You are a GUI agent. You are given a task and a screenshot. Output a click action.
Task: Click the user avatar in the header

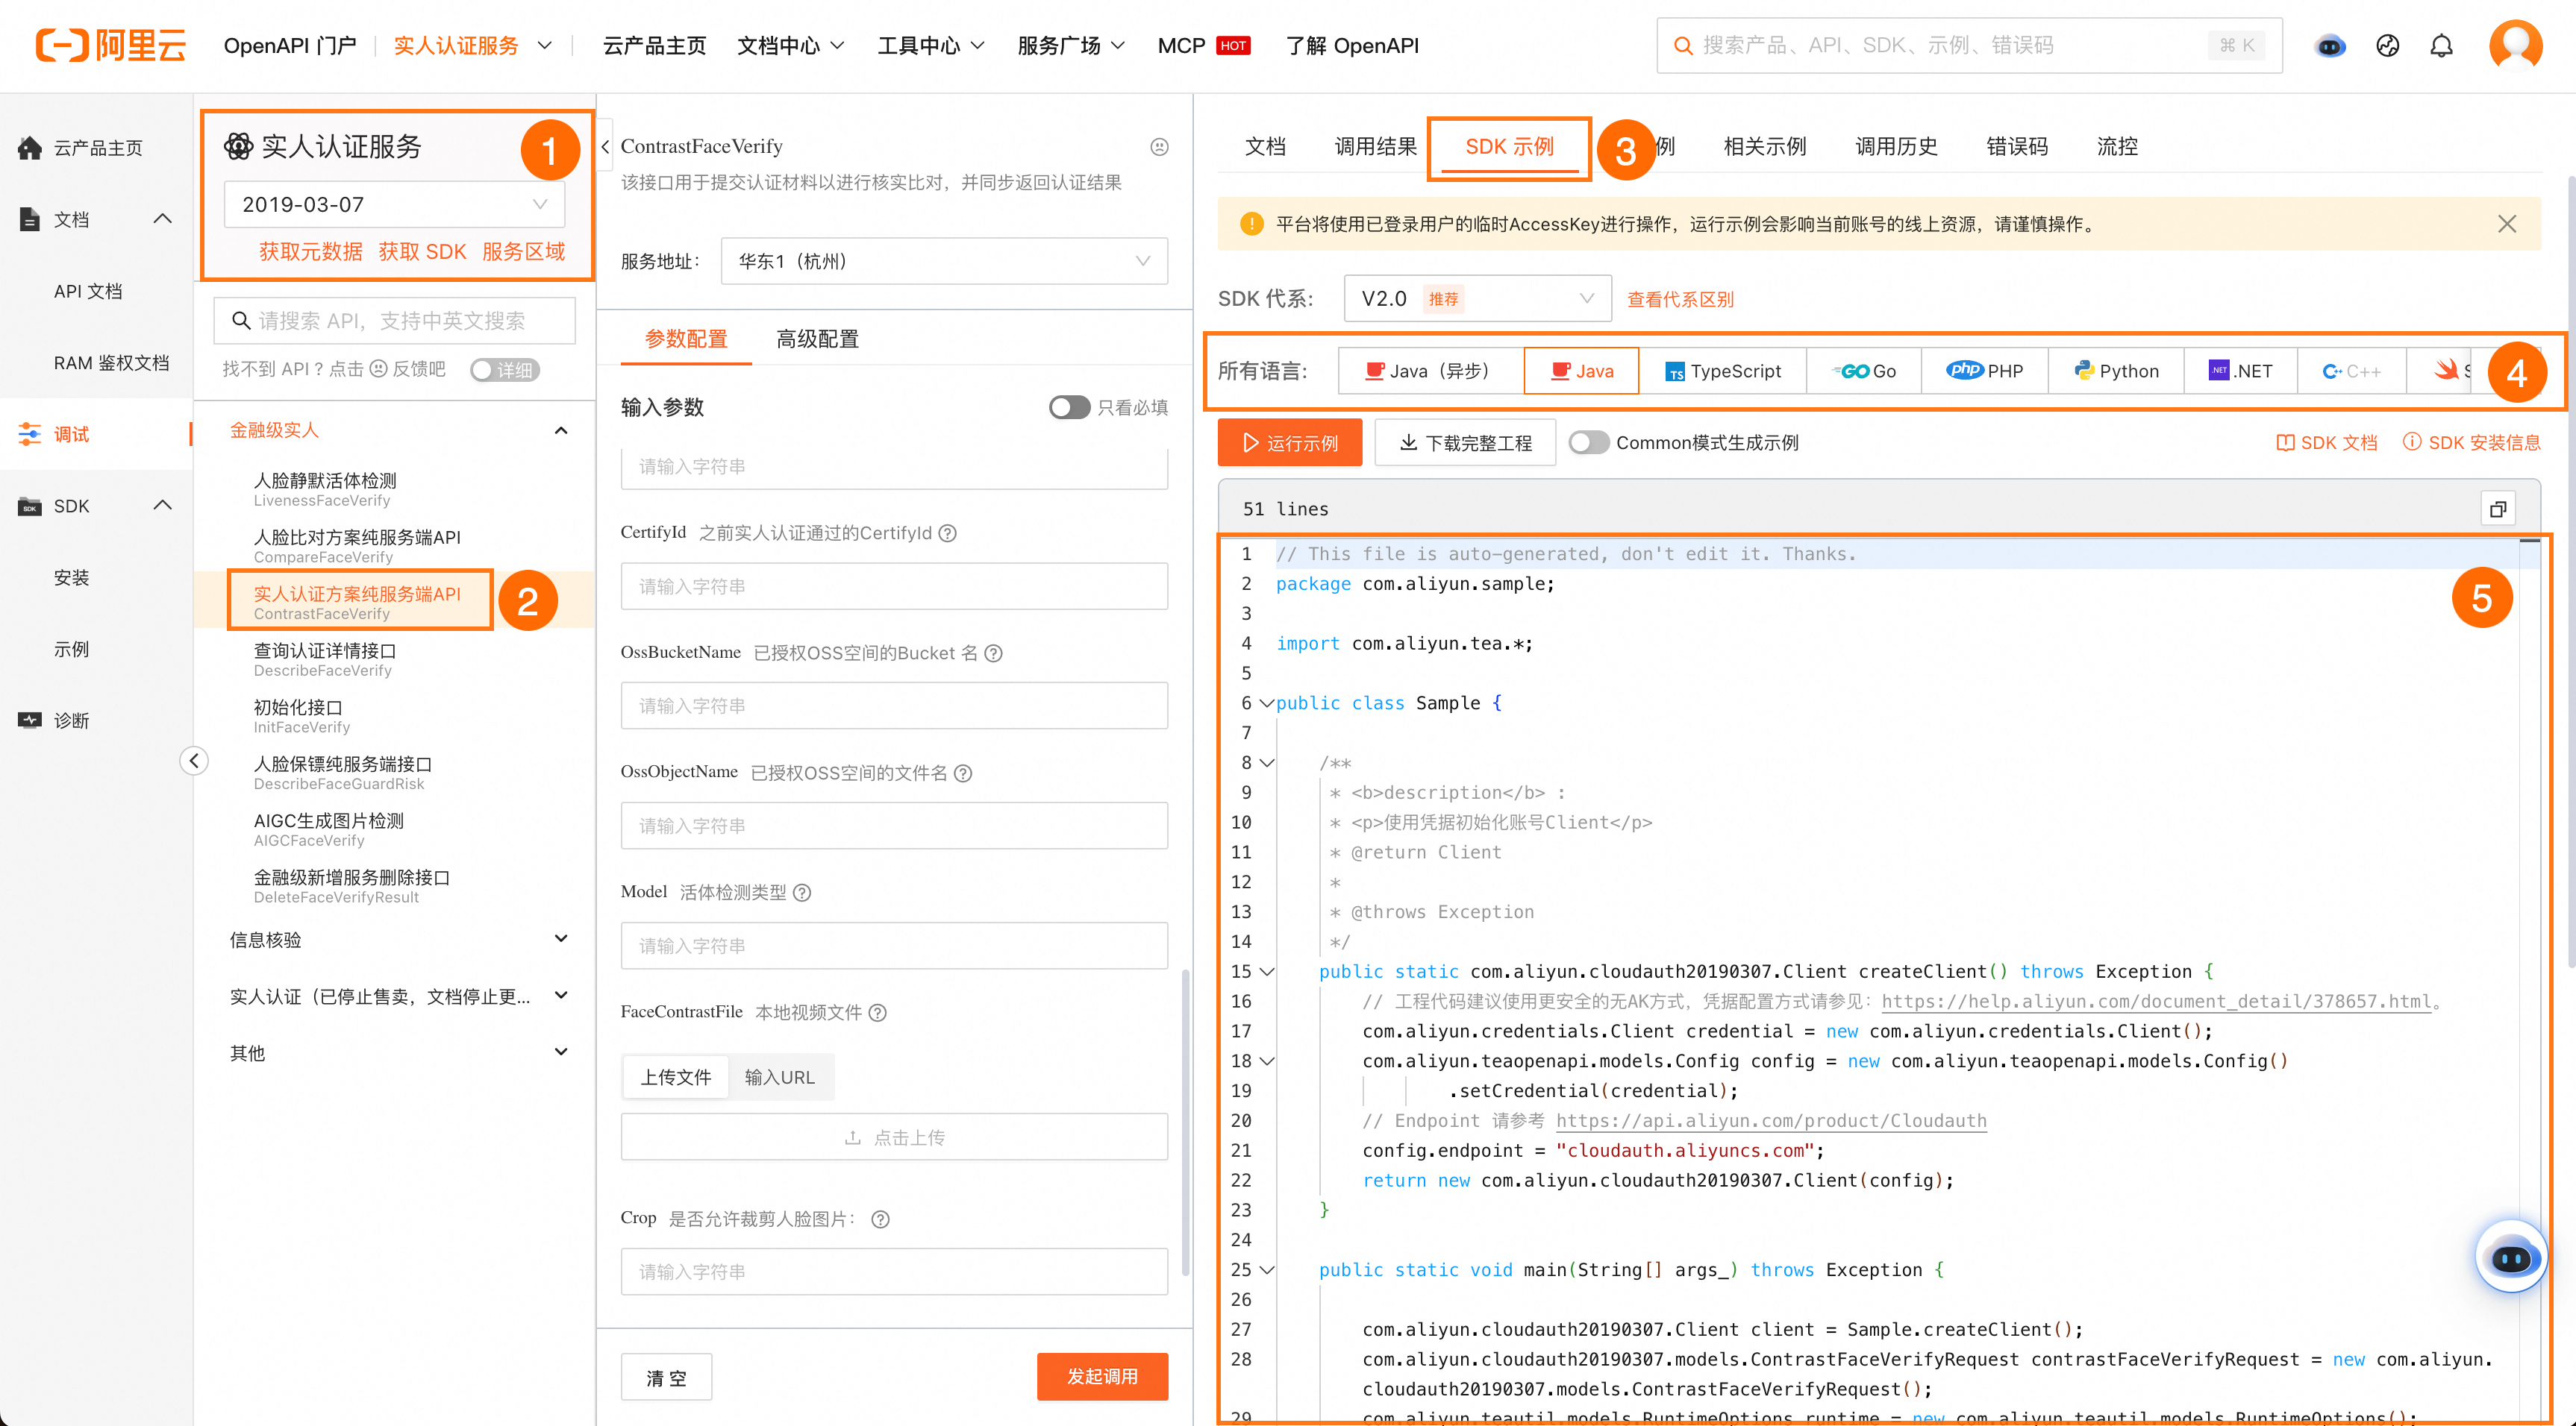point(2516,46)
